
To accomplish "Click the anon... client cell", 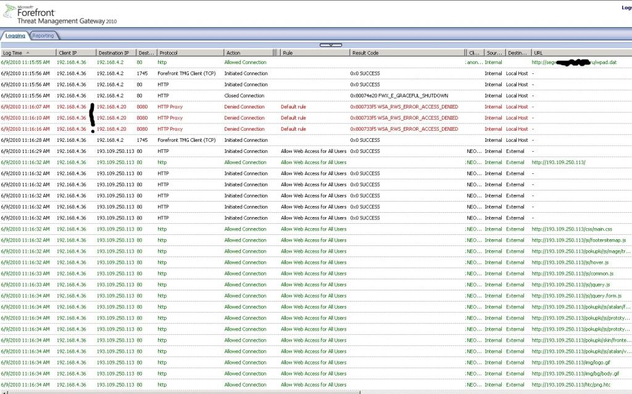I will point(474,62).
